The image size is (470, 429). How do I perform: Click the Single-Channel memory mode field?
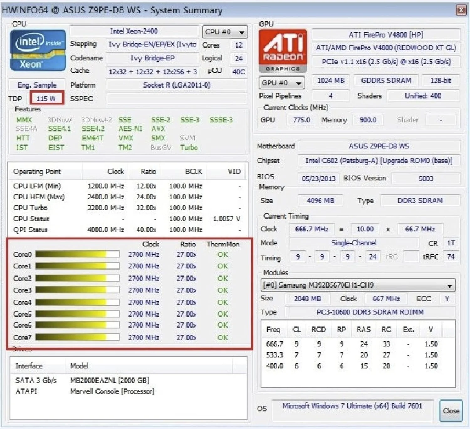(354, 243)
